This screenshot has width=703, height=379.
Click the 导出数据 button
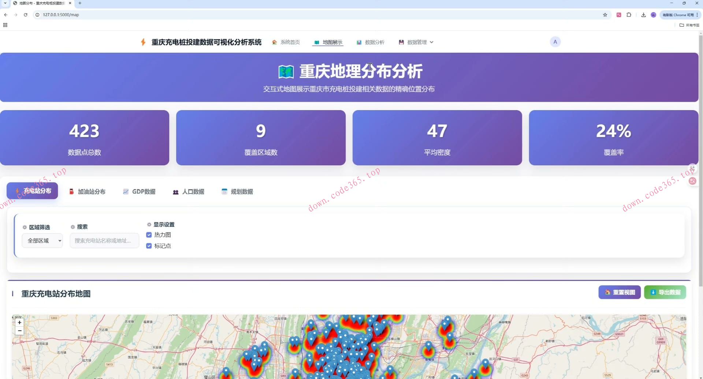tap(665, 292)
